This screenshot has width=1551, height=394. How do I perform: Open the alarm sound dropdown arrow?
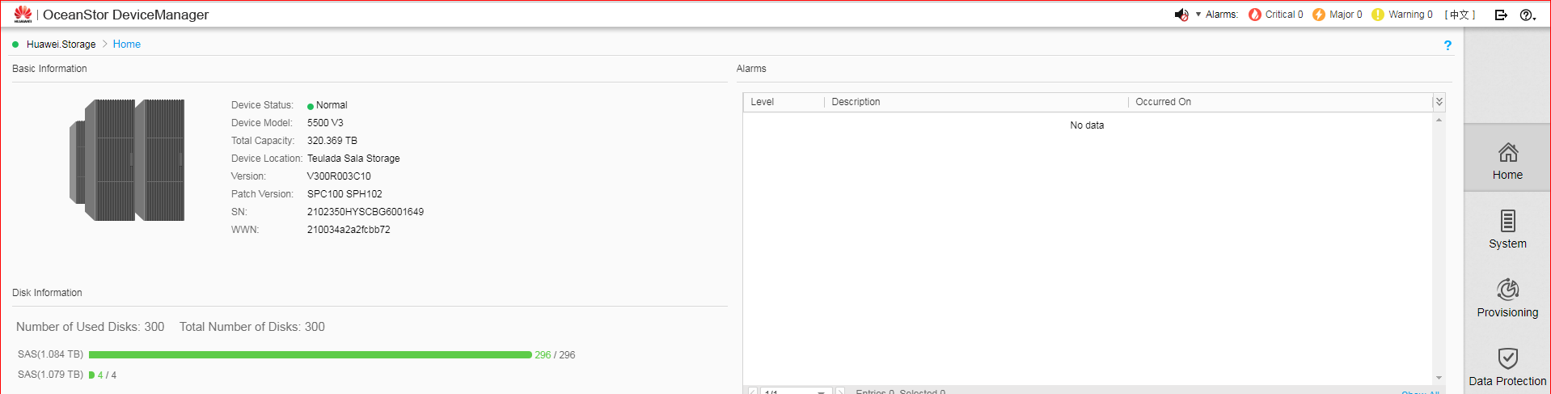coord(1198,15)
